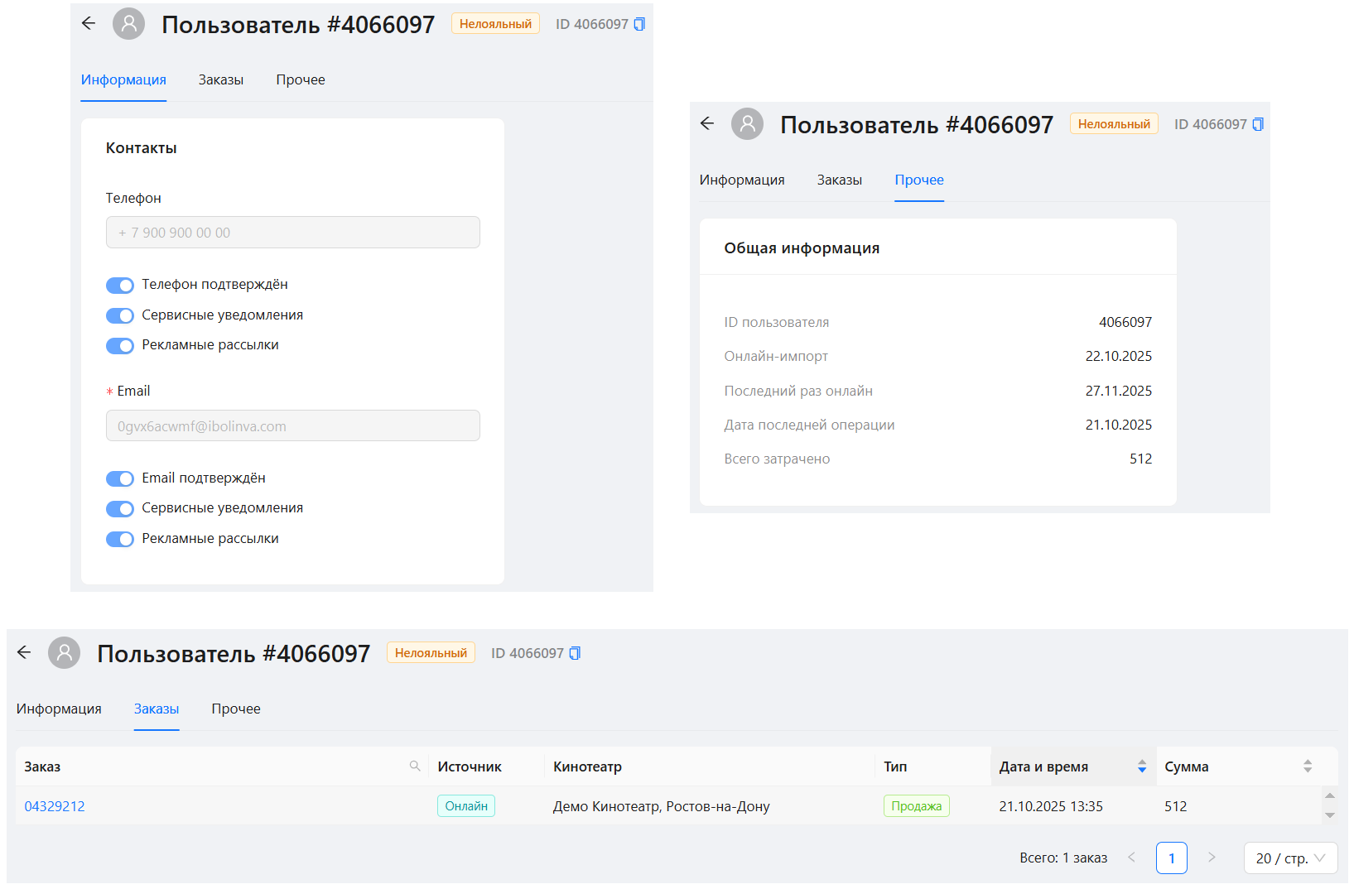Toggle Рекламные рассылки under the Email field
Image resolution: width=1354 pixels, height=889 pixels.
[120, 539]
